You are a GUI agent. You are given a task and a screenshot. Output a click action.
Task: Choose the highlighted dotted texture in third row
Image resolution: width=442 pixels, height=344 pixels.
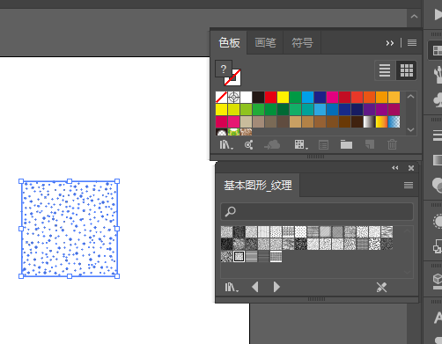click(x=239, y=256)
